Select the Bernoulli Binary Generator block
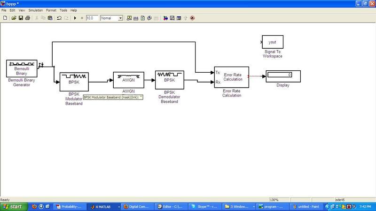 (x=22, y=68)
